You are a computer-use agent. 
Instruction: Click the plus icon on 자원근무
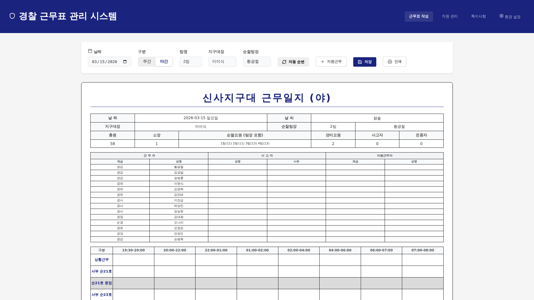pyautogui.click(x=323, y=62)
